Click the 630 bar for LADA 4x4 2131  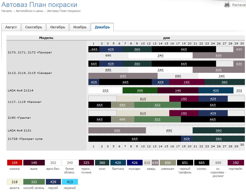pyautogui.click(x=117, y=130)
